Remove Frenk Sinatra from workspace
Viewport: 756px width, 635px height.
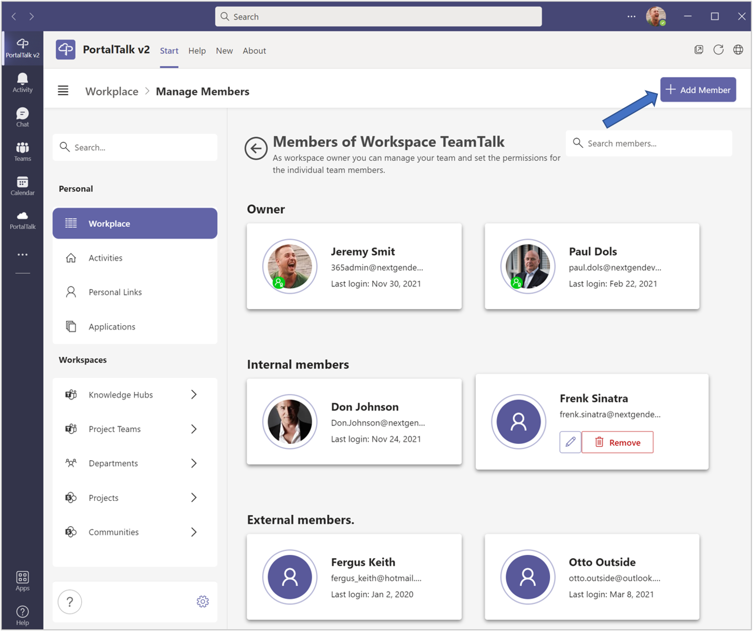(x=617, y=443)
